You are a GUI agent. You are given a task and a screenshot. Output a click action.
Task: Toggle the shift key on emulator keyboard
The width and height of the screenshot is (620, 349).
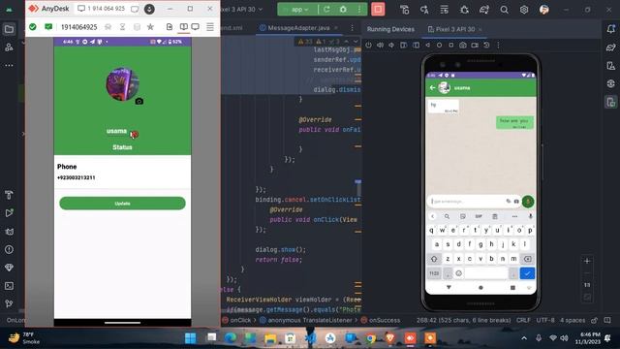pos(434,259)
